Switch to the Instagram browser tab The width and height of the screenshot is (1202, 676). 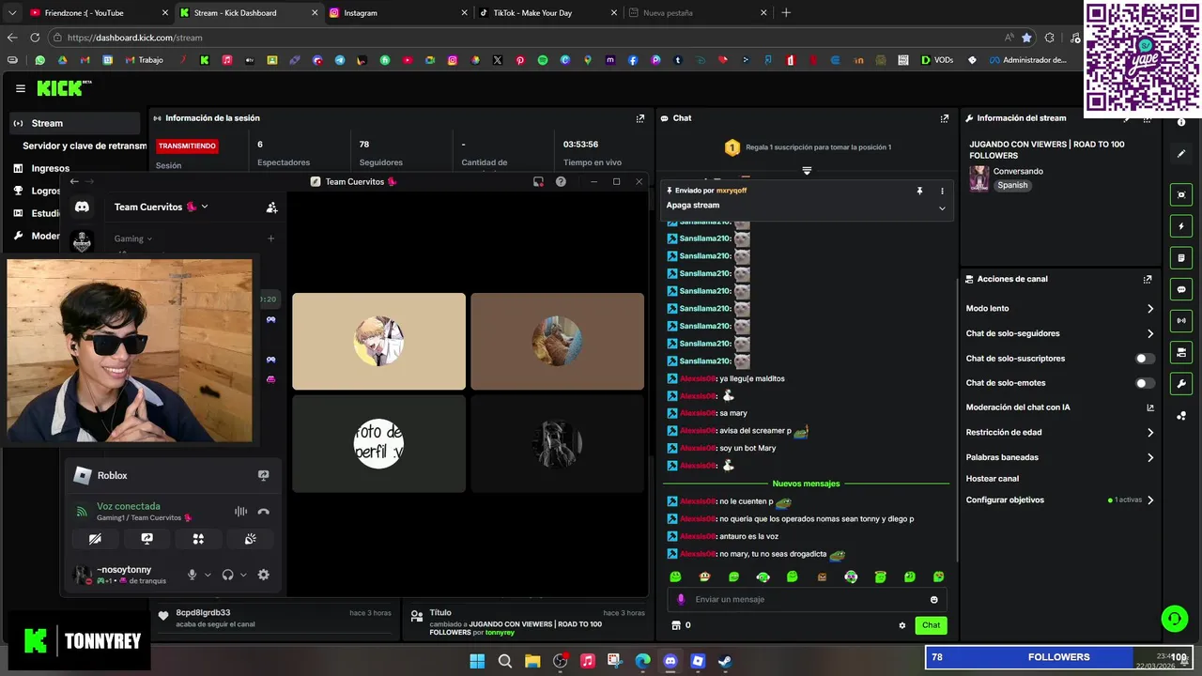coord(397,13)
